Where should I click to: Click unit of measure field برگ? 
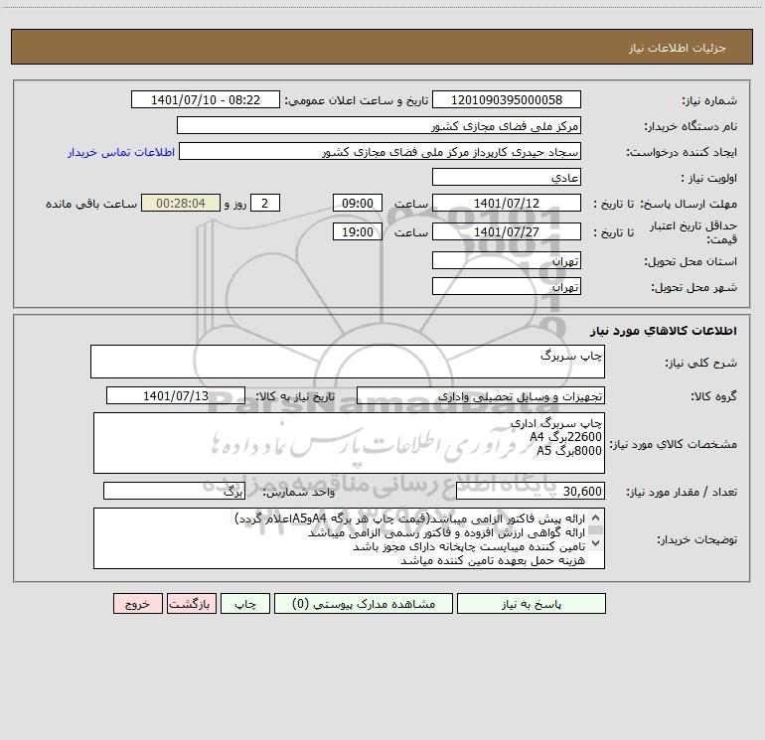tap(174, 491)
